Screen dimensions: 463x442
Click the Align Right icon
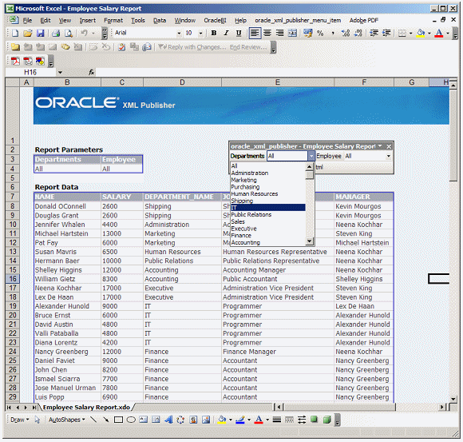pos(279,33)
